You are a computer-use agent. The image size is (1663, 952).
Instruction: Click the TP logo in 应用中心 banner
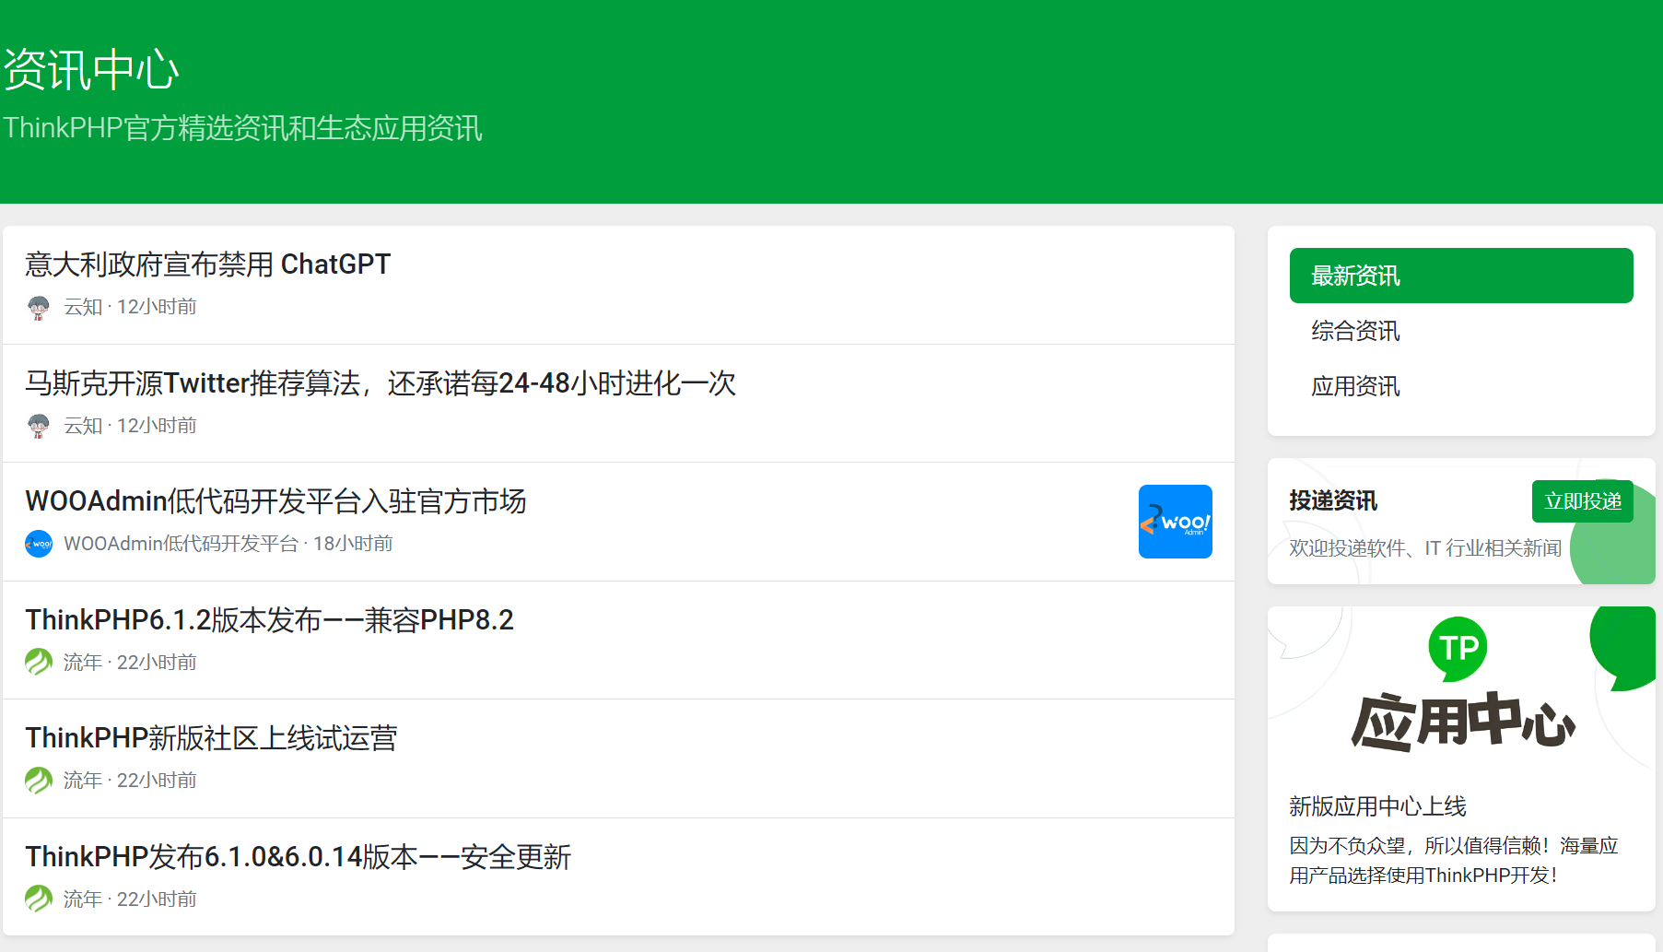coord(1458,649)
